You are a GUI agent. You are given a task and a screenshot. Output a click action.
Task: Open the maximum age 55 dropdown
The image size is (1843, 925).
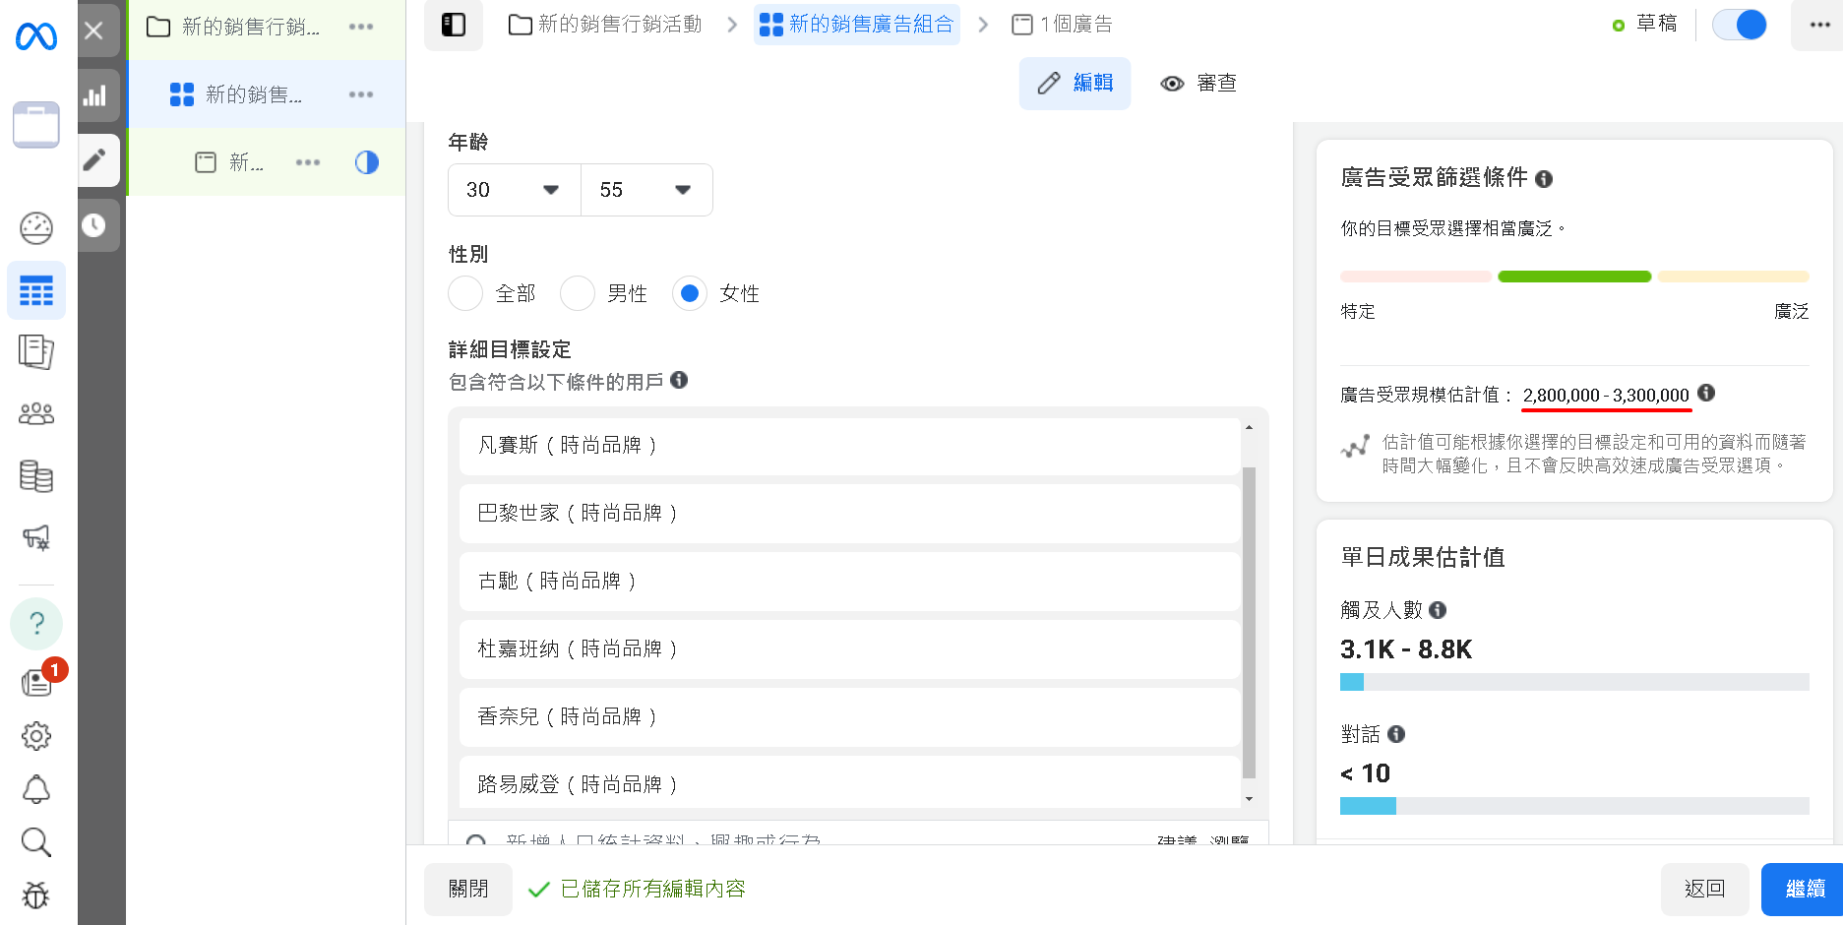pyautogui.click(x=646, y=190)
